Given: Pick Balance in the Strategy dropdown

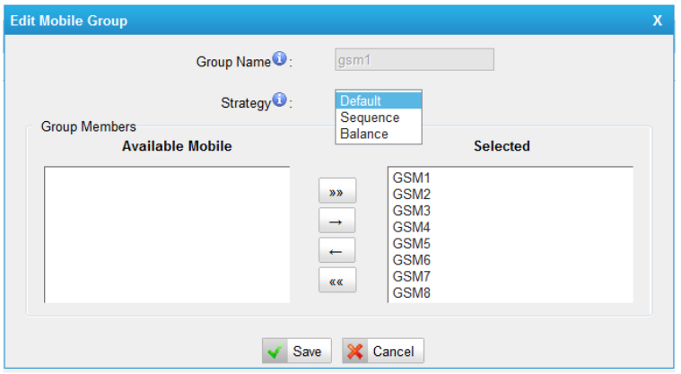Looking at the screenshot, I should coord(377,134).
